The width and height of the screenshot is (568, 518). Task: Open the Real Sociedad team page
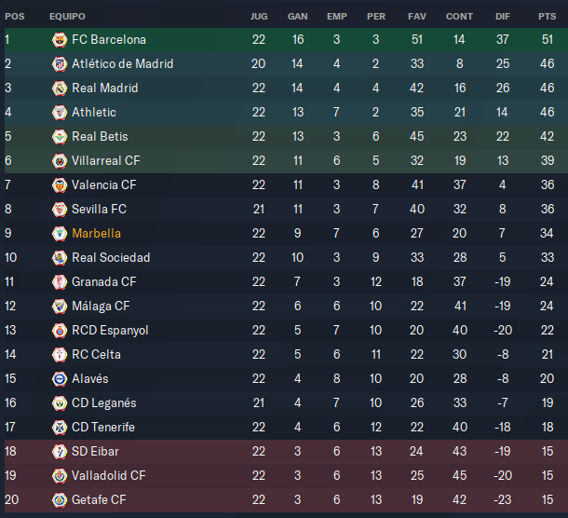click(x=111, y=258)
